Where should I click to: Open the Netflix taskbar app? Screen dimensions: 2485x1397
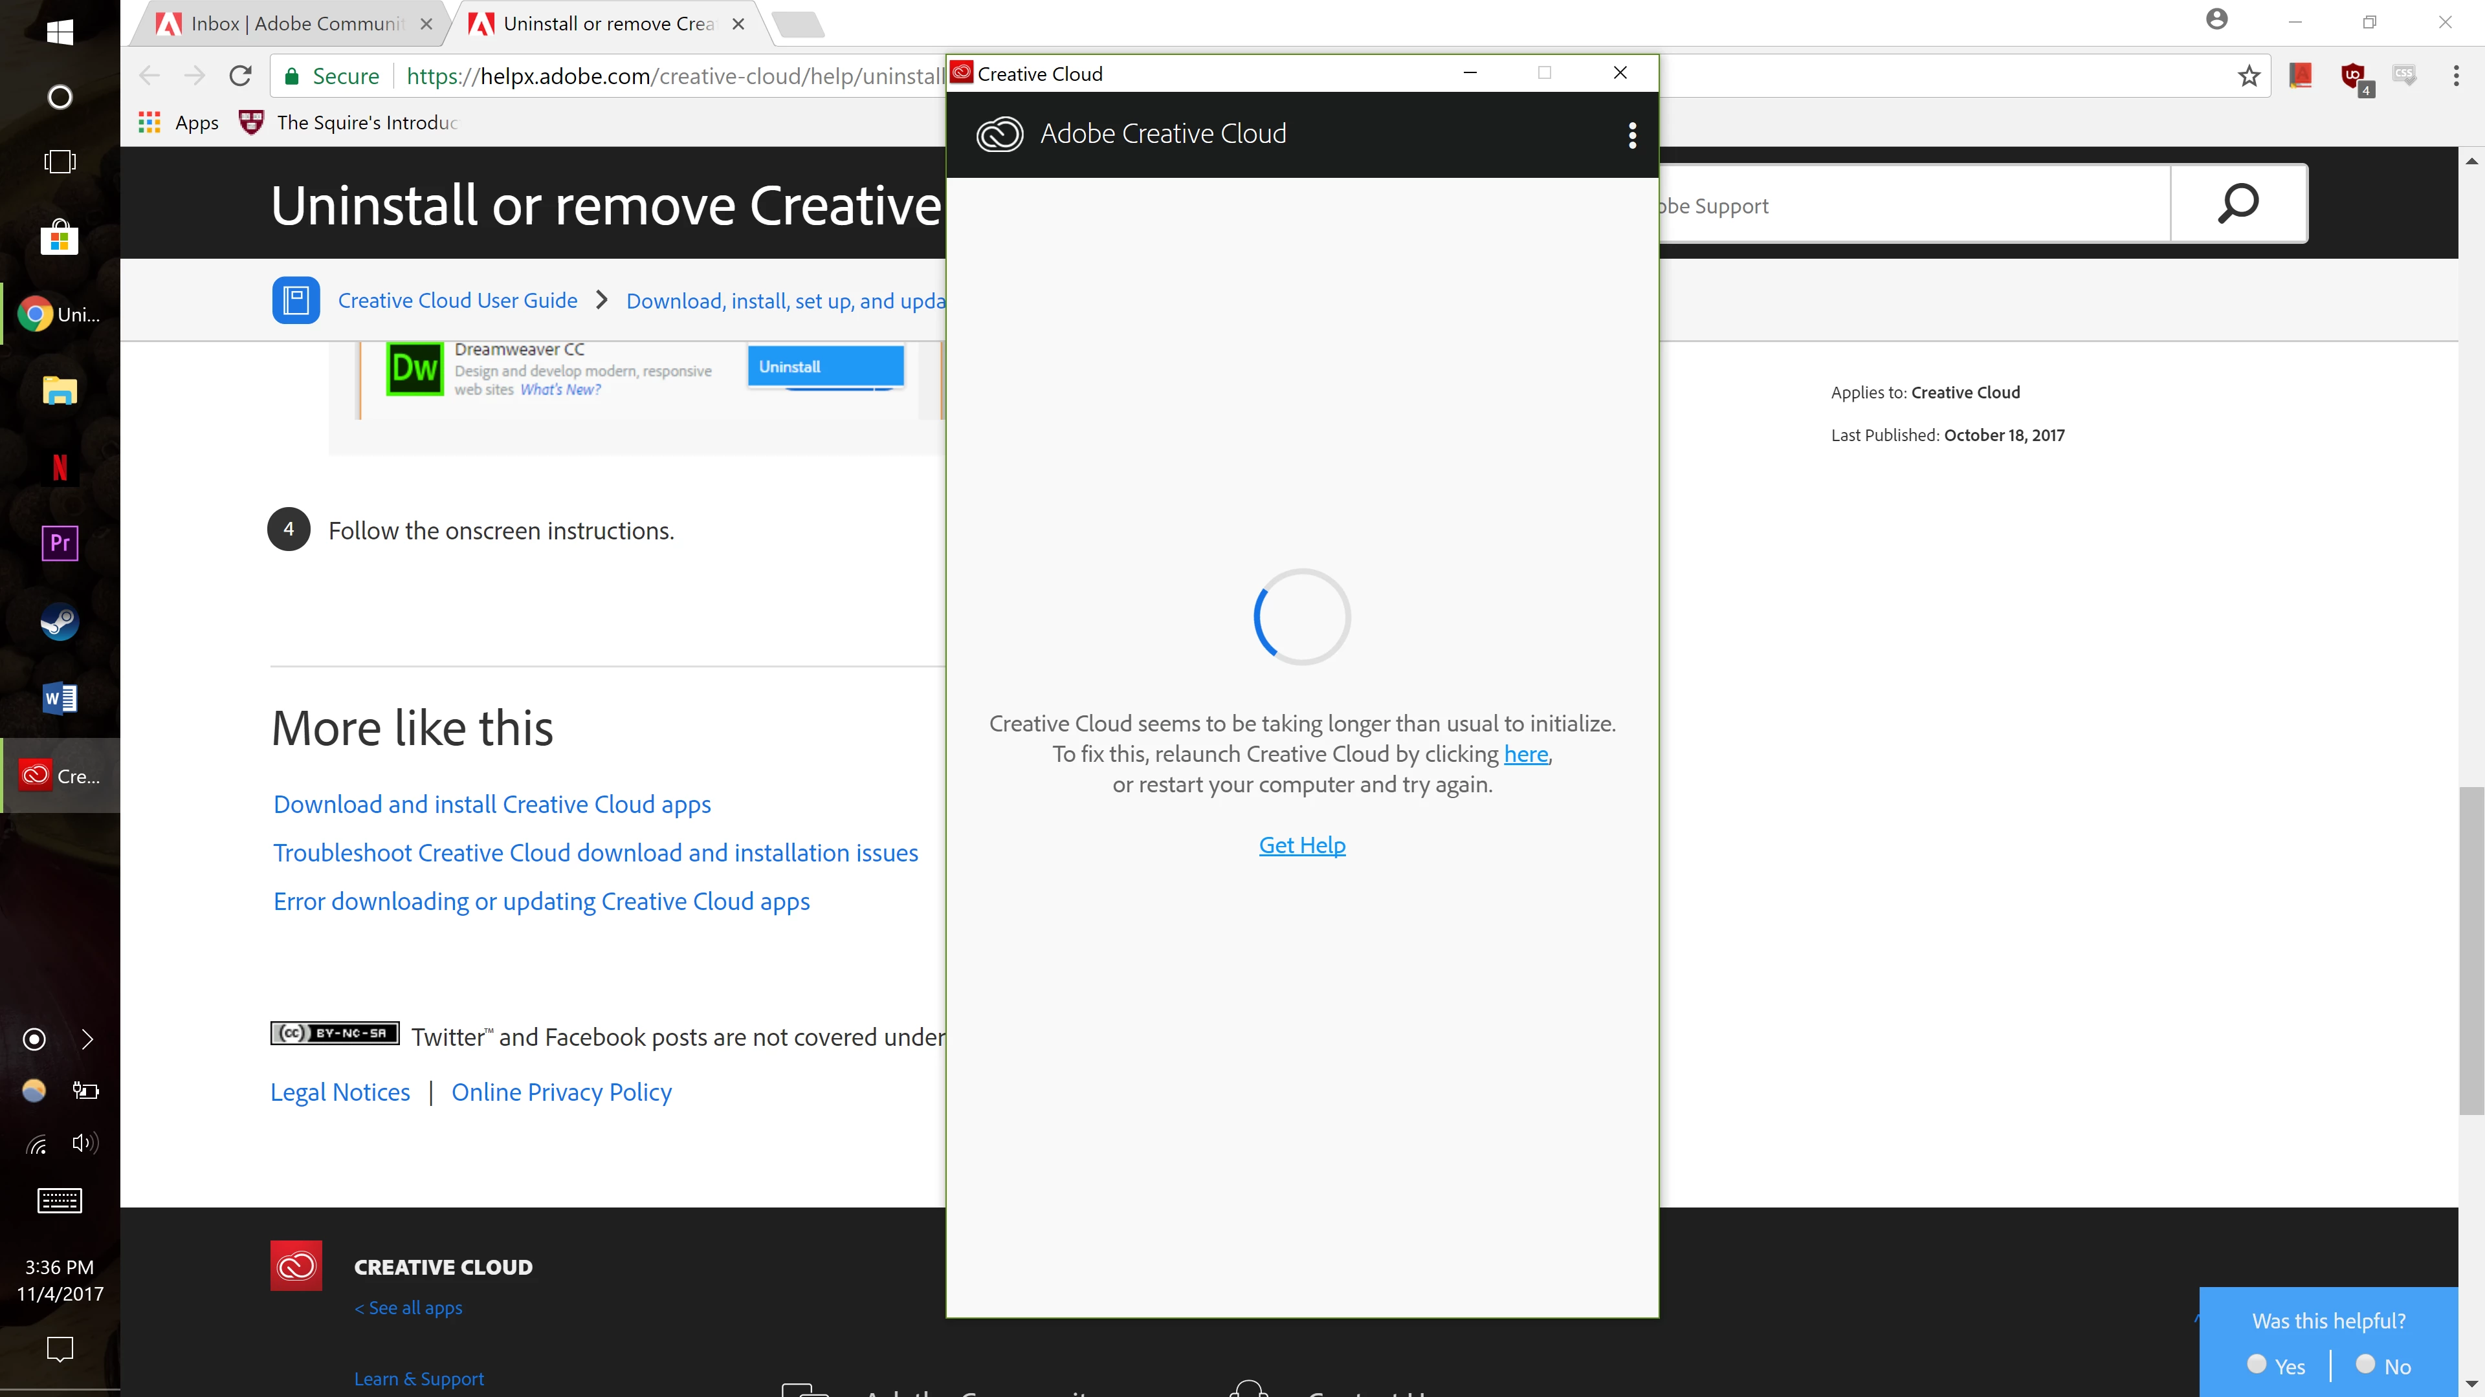(x=59, y=468)
